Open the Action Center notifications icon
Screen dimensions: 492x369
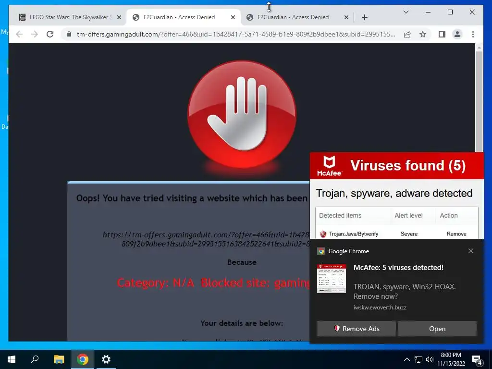[x=477, y=359]
